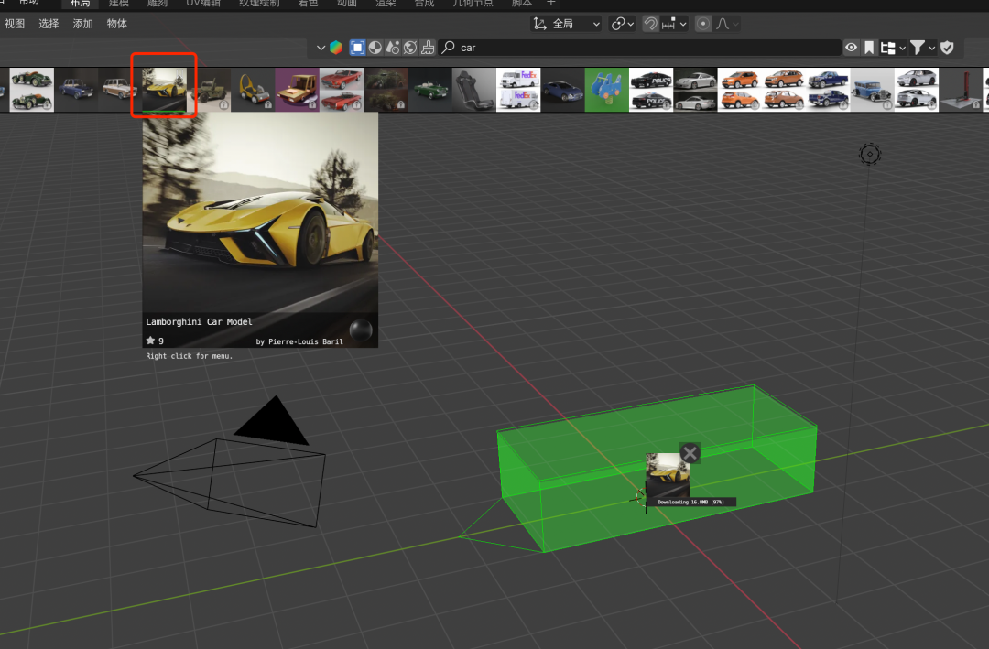The width and height of the screenshot is (989, 649).
Task: Select the FedEx truck asset thumbnail
Action: pyautogui.click(x=518, y=90)
